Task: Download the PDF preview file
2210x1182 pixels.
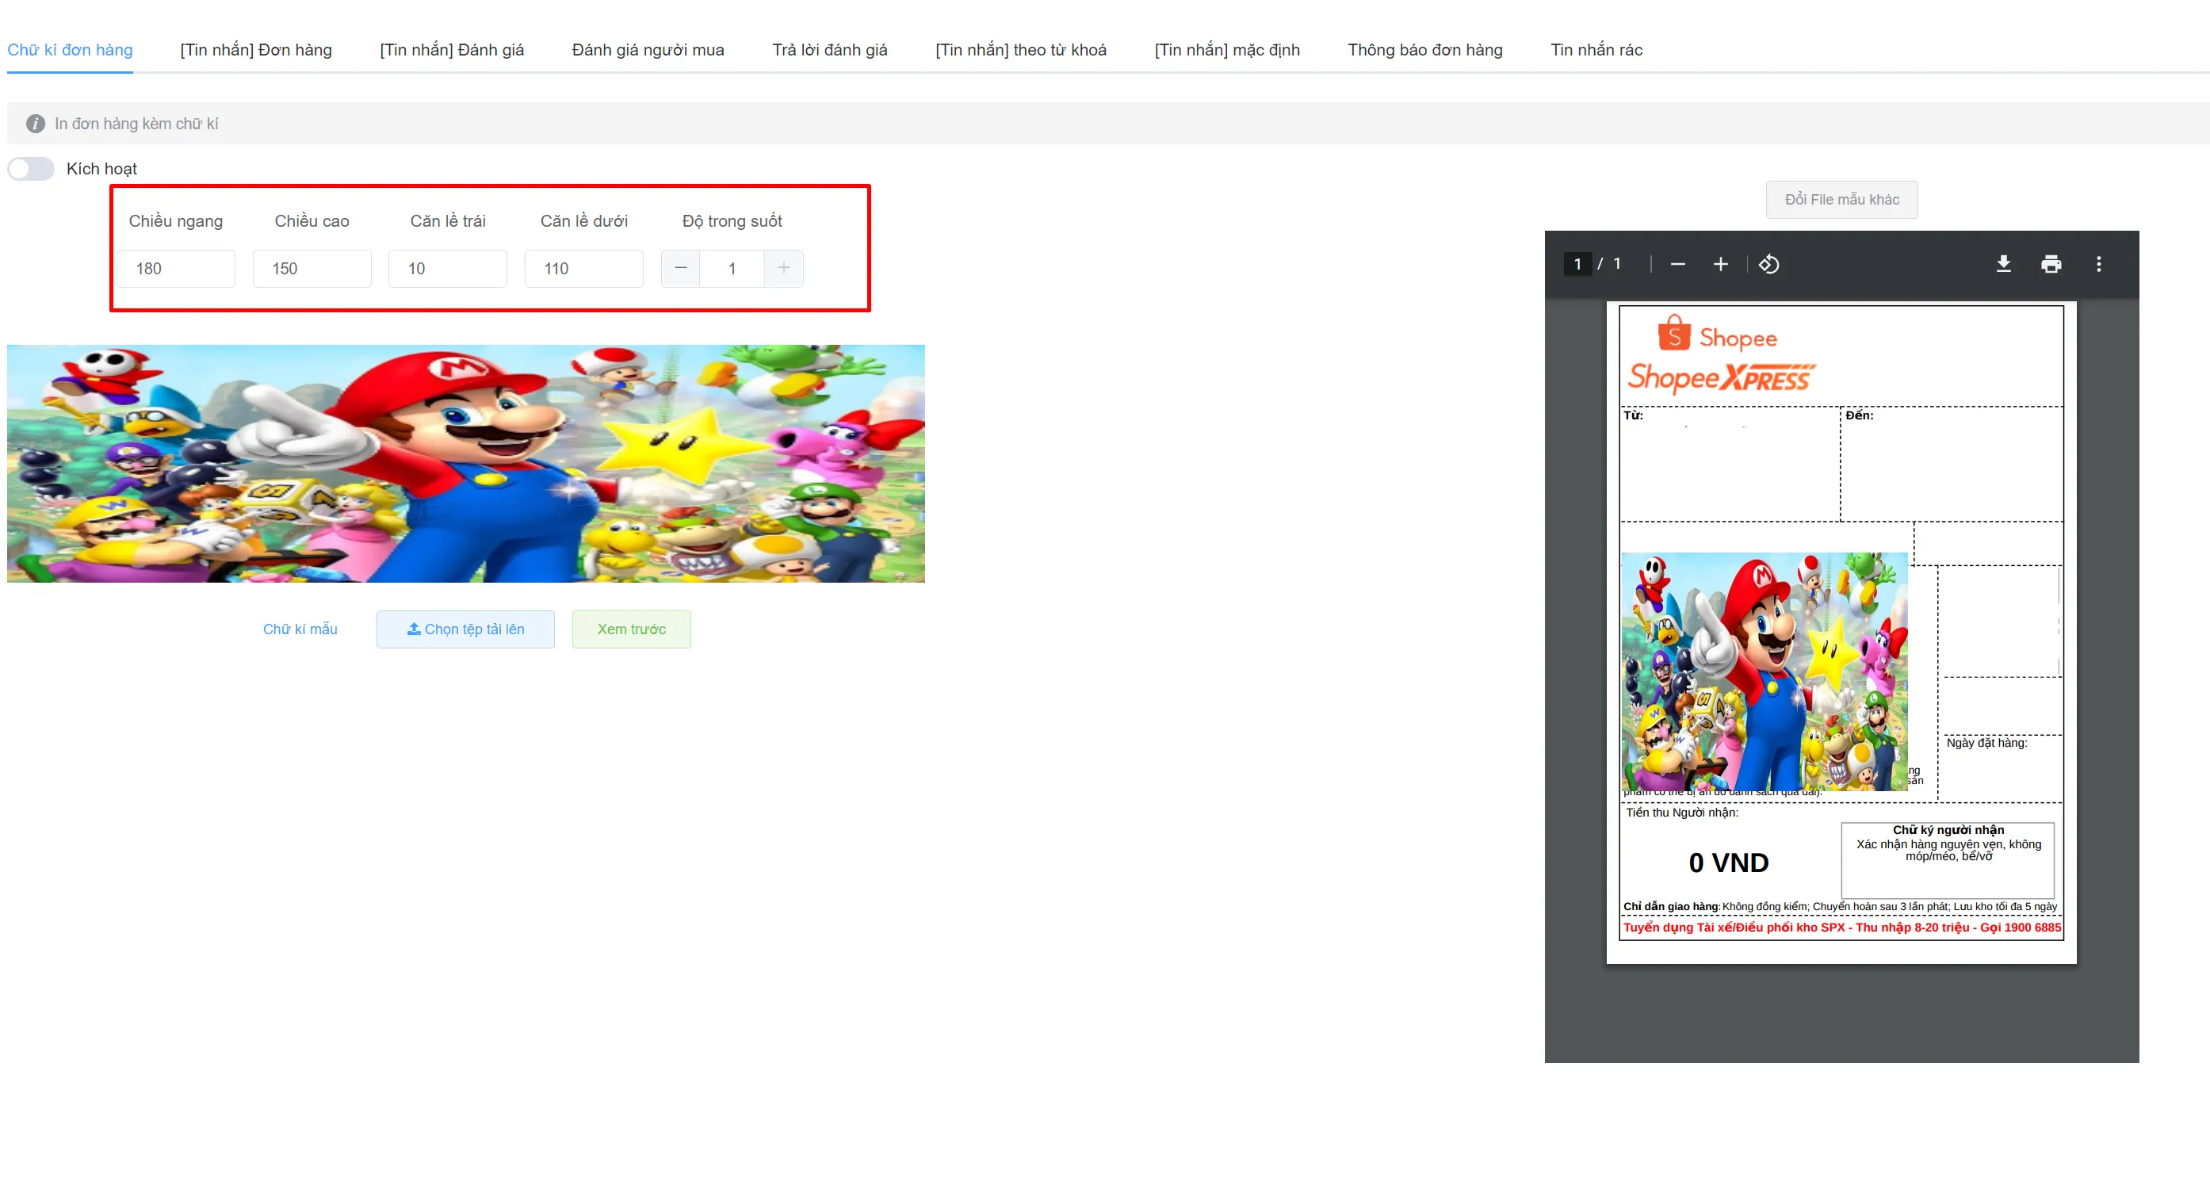Action: coord(2003,264)
